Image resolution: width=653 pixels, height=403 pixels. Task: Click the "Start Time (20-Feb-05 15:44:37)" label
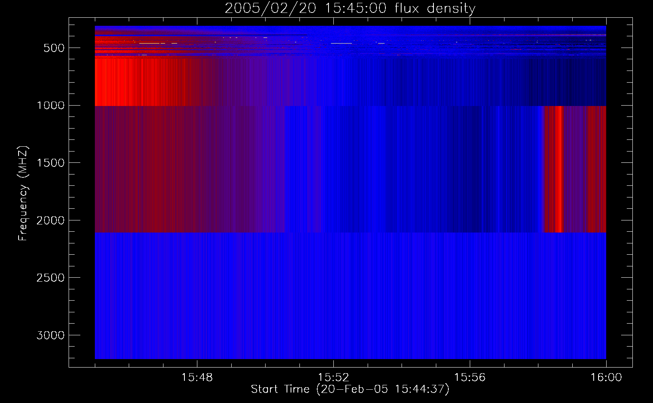pos(350,389)
